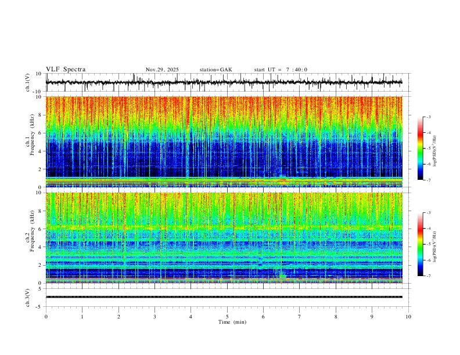Click the 'VLF Spectra' title text
Viewport: 460px width, 355px height.
pos(66,70)
